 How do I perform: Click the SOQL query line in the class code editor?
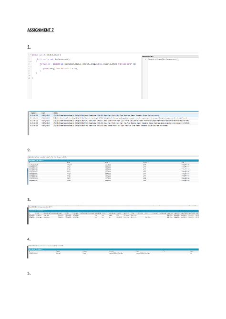tap(88, 64)
